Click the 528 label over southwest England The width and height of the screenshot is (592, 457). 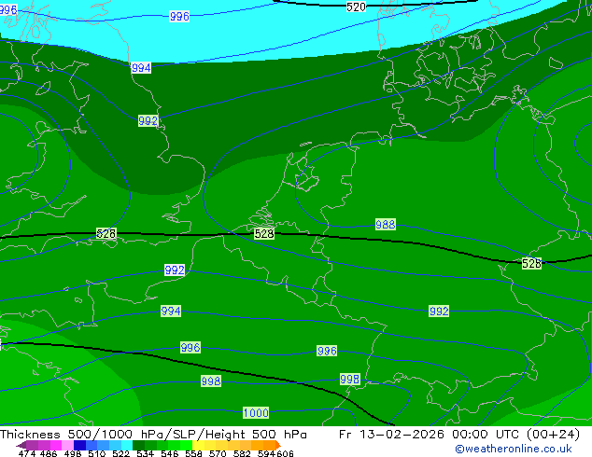[x=106, y=233]
